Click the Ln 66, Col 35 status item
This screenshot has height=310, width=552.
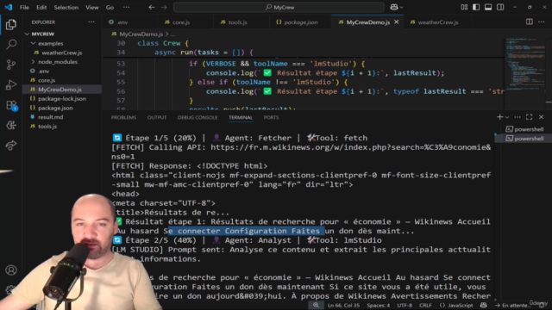pos(343,306)
